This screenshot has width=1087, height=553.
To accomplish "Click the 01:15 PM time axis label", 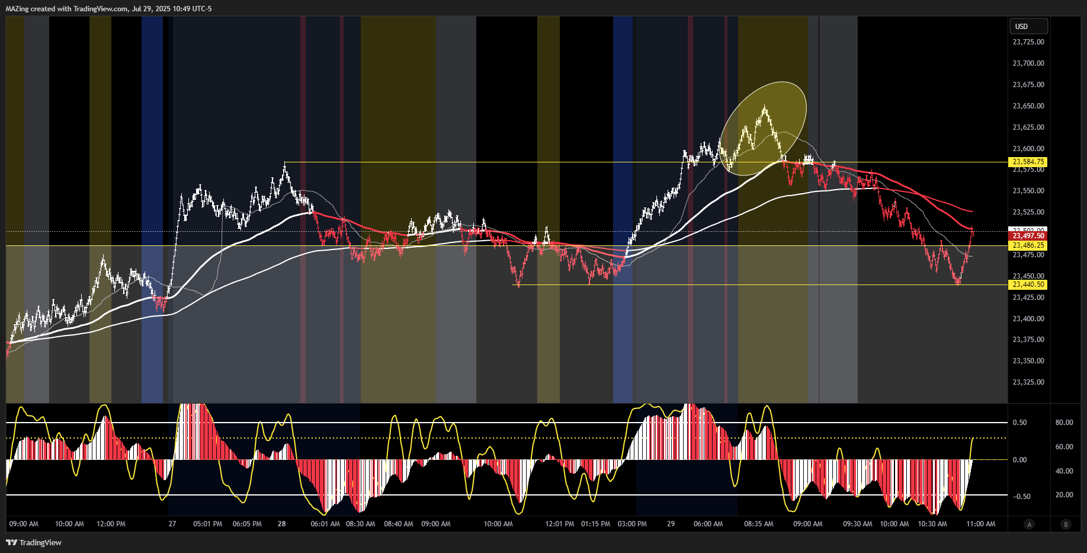I will point(595,524).
